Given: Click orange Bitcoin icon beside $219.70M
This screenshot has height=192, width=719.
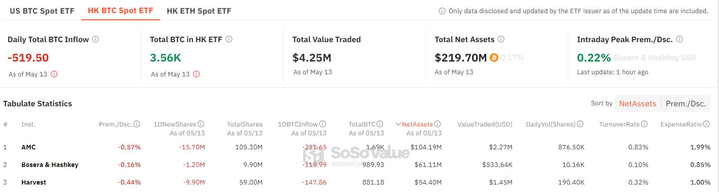Looking at the screenshot, I should [494, 58].
